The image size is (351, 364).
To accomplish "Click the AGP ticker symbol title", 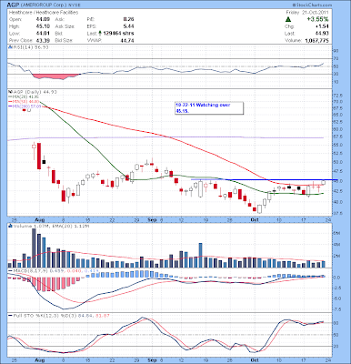I will point(13,5).
